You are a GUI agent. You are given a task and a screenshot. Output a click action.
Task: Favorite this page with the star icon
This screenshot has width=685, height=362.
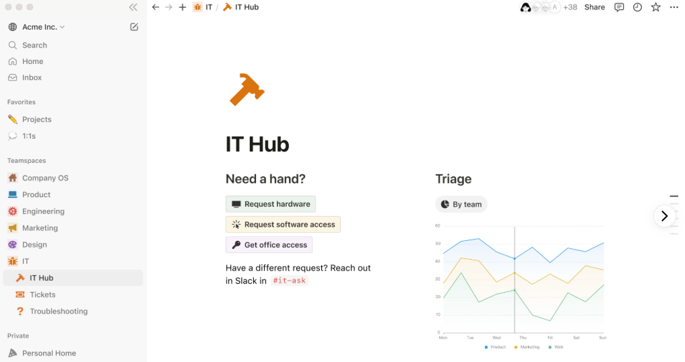tap(655, 7)
